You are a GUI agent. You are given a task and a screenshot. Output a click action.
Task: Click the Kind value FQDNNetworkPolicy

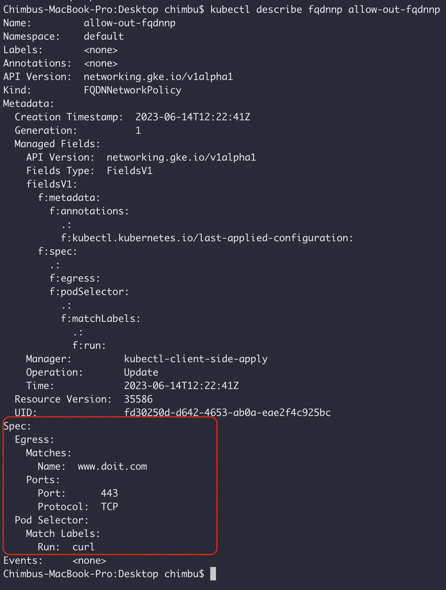pos(133,90)
